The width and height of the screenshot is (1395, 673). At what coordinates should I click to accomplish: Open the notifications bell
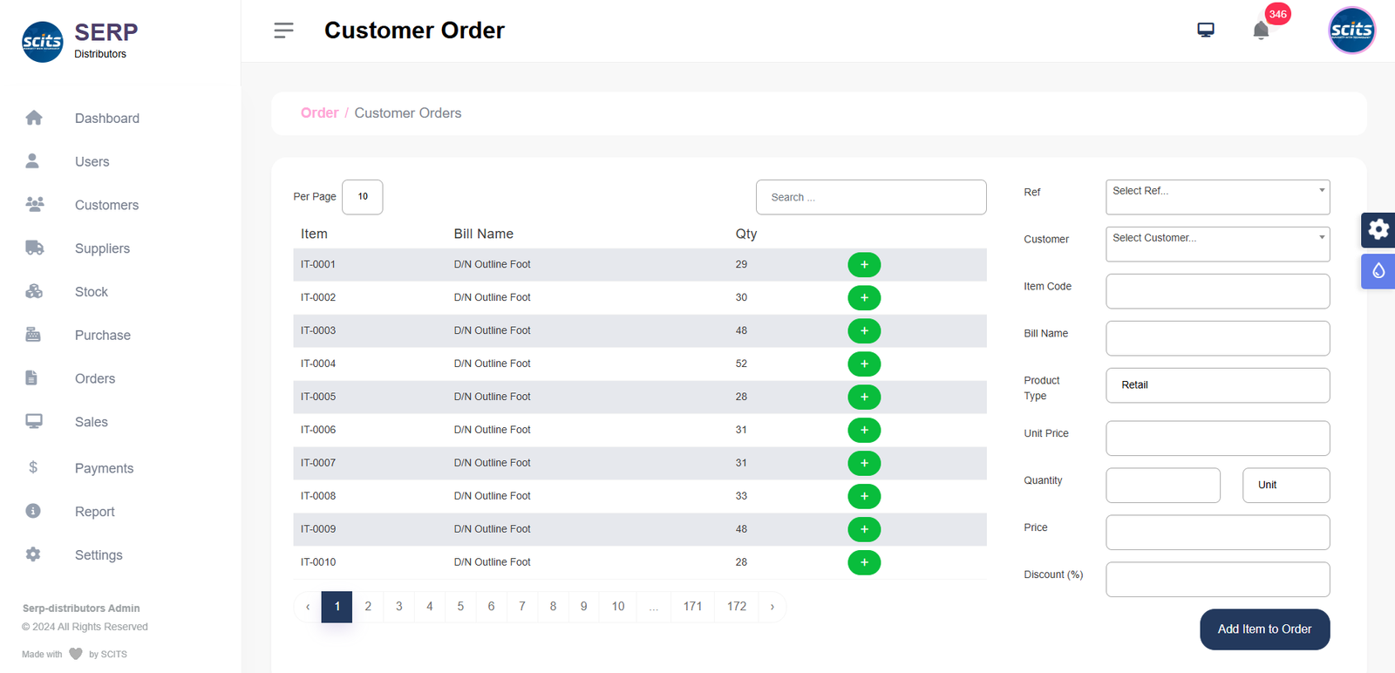[1261, 31]
